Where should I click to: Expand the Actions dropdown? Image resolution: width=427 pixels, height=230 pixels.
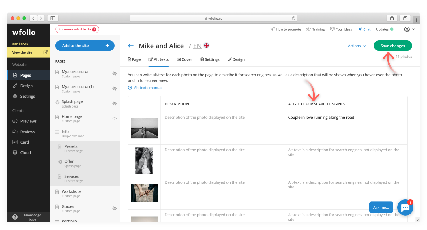click(x=357, y=46)
